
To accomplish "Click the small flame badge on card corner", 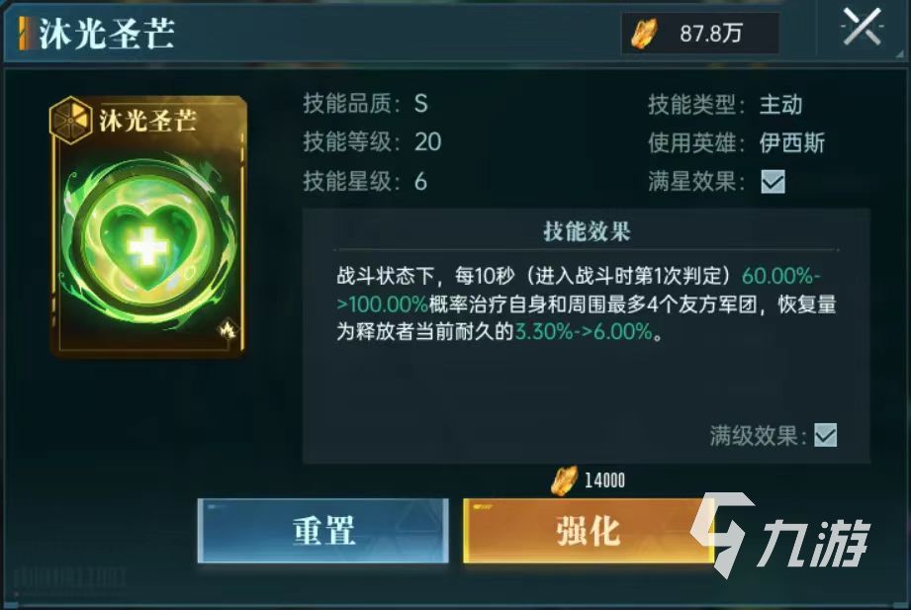I will (x=227, y=329).
